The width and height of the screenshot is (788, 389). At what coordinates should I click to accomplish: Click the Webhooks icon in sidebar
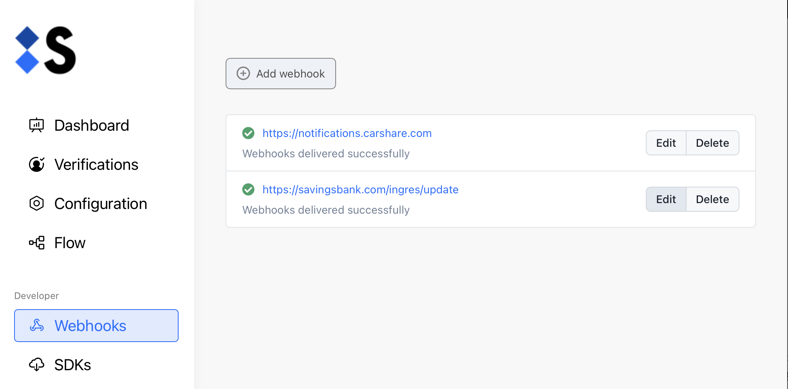37,326
